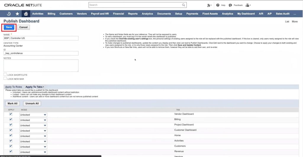Screen dimensions: 303x157
Task: Click into the Name field
Action: tap(41, 38)
